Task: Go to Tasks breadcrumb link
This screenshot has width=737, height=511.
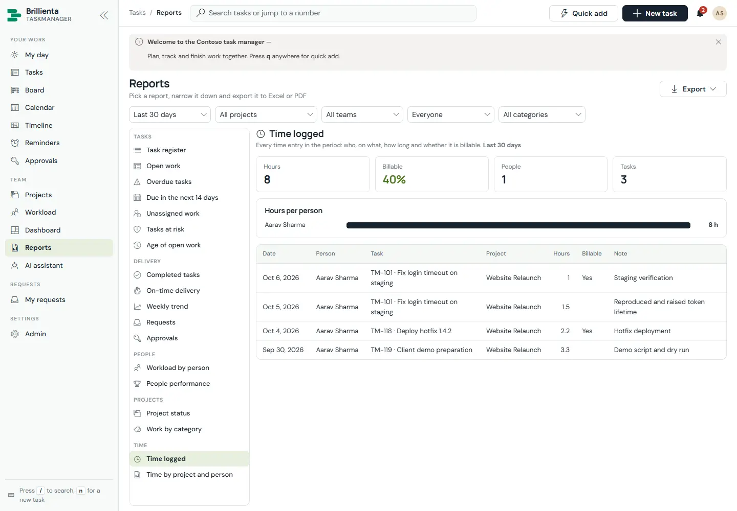Action: pyautogui.click(x=137, y=13)
